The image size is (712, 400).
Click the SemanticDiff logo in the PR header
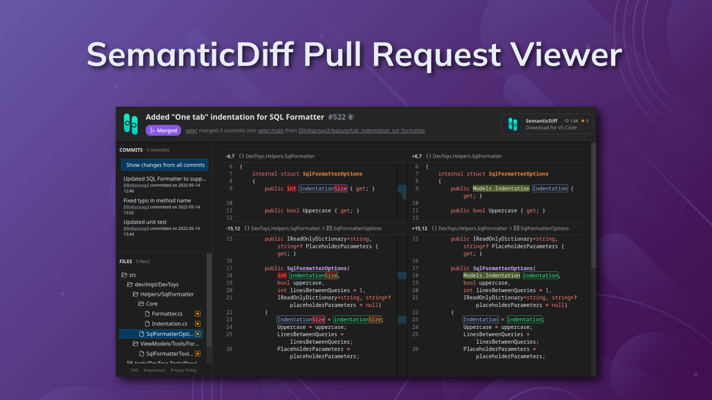[131, 123]
